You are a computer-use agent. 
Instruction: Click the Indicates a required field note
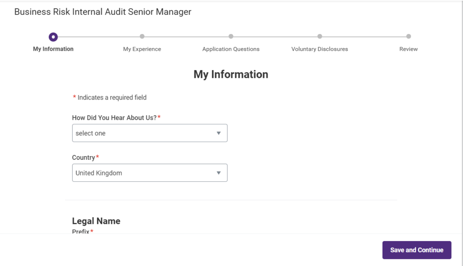point(109,98)
